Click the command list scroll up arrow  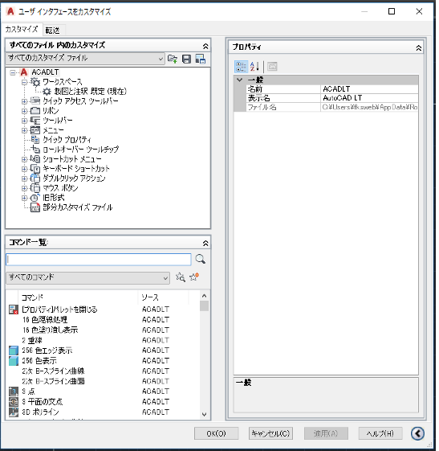click(204, 296)
